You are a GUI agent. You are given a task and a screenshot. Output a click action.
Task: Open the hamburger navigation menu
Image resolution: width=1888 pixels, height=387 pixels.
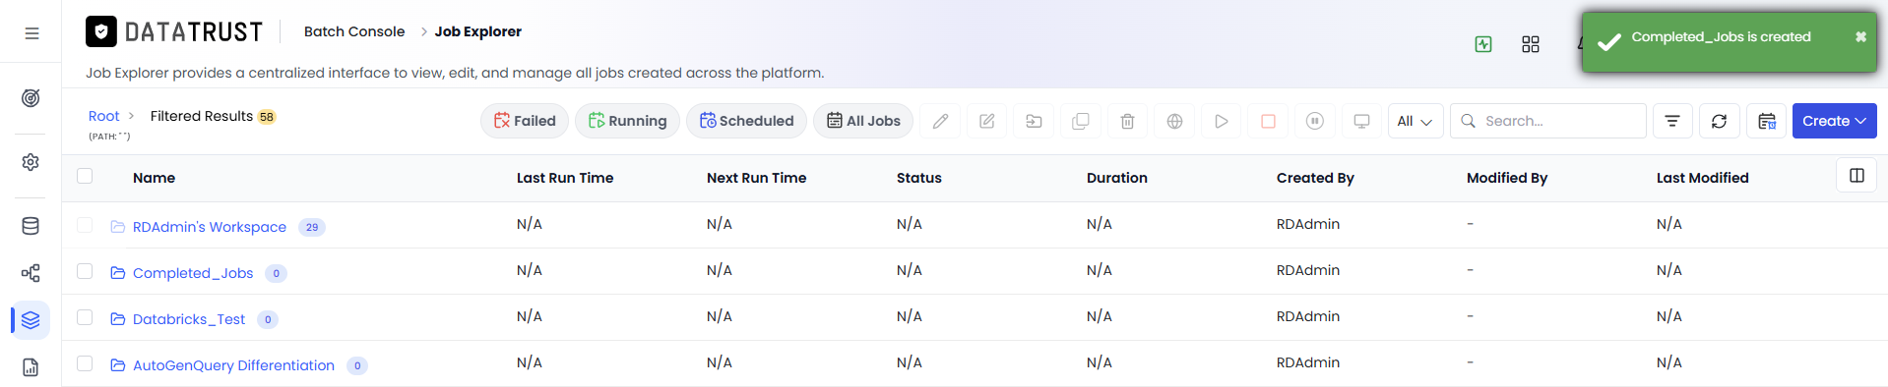point(31,32)
